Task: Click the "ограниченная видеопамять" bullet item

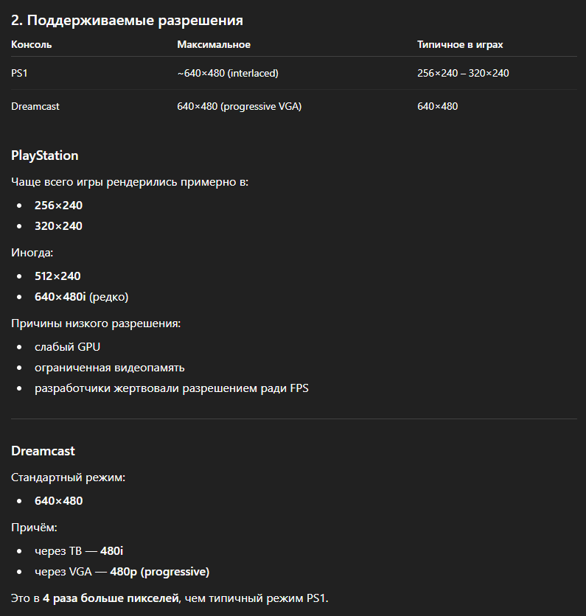Action: coord(109,368)
